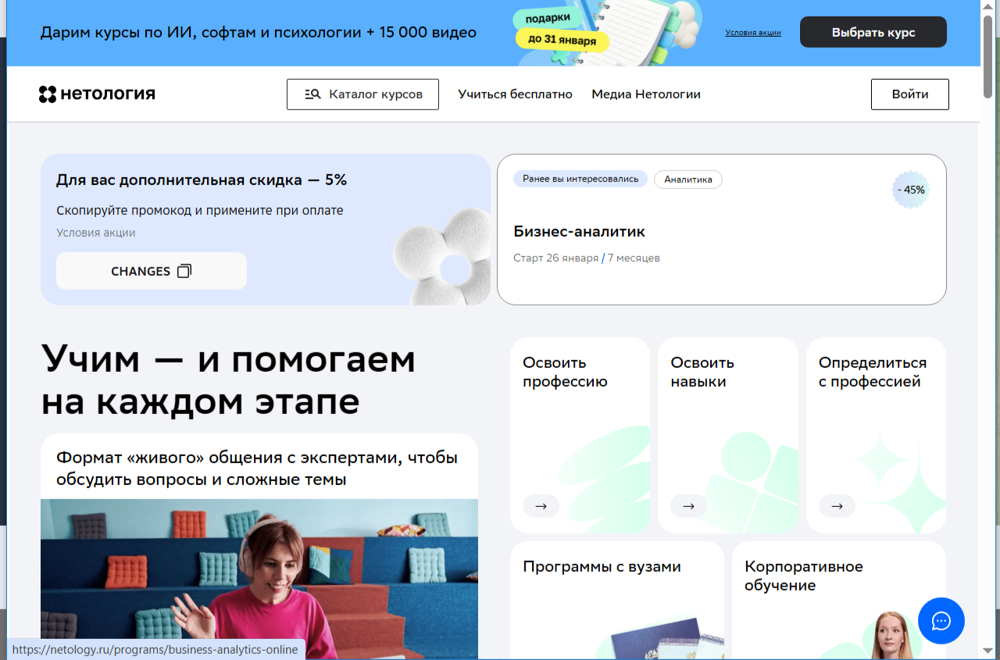This screenshot has width=1000, height=660.
Task: Open Медиа Нетологии navigation item
Action: [646, 94]
